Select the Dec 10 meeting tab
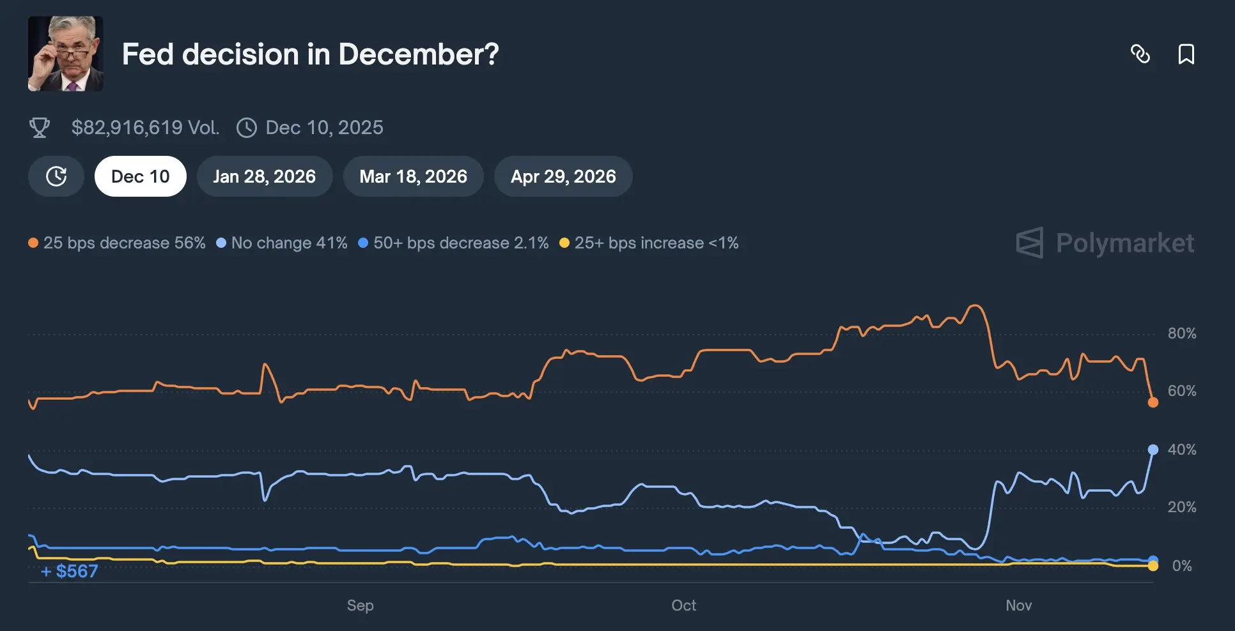Image resolution: width=1235 pixels, height=631 pixels. 141,176
